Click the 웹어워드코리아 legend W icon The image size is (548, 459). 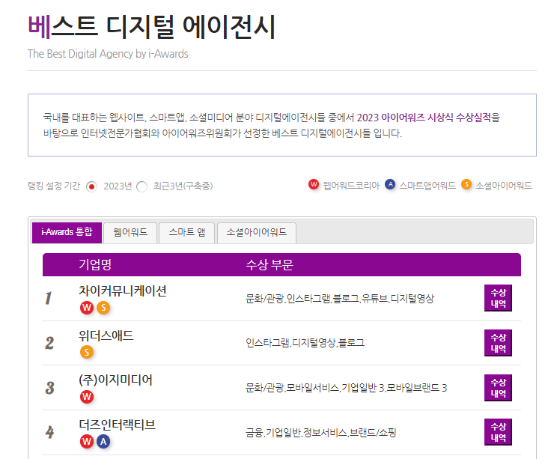click(x=314, y=184)
